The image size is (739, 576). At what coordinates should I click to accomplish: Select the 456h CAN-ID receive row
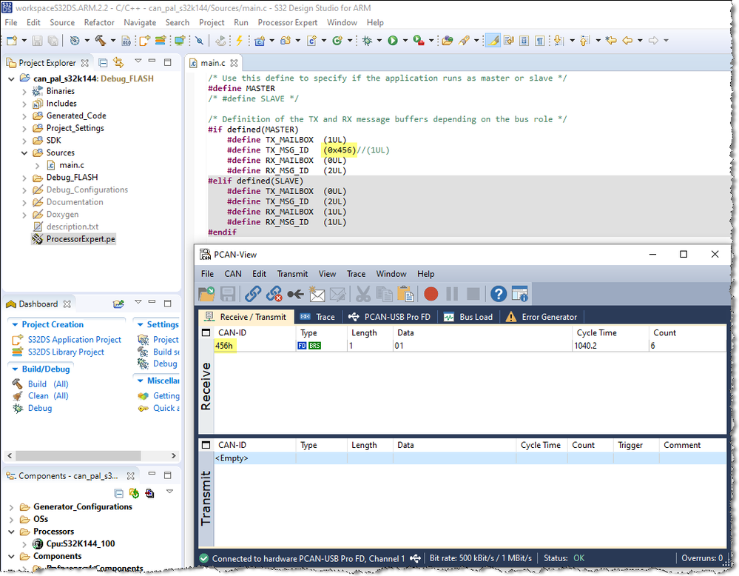225,346
